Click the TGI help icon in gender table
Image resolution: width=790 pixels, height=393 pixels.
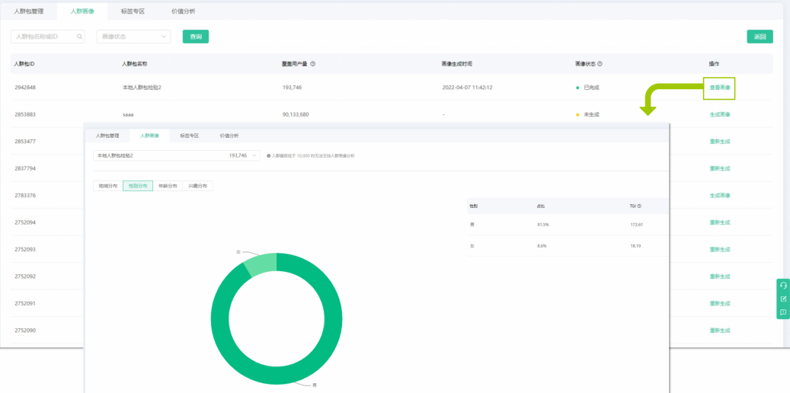click(x=638, y=206)
